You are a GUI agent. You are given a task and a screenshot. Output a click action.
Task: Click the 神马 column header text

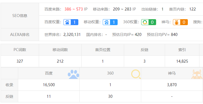click(172, 73)
